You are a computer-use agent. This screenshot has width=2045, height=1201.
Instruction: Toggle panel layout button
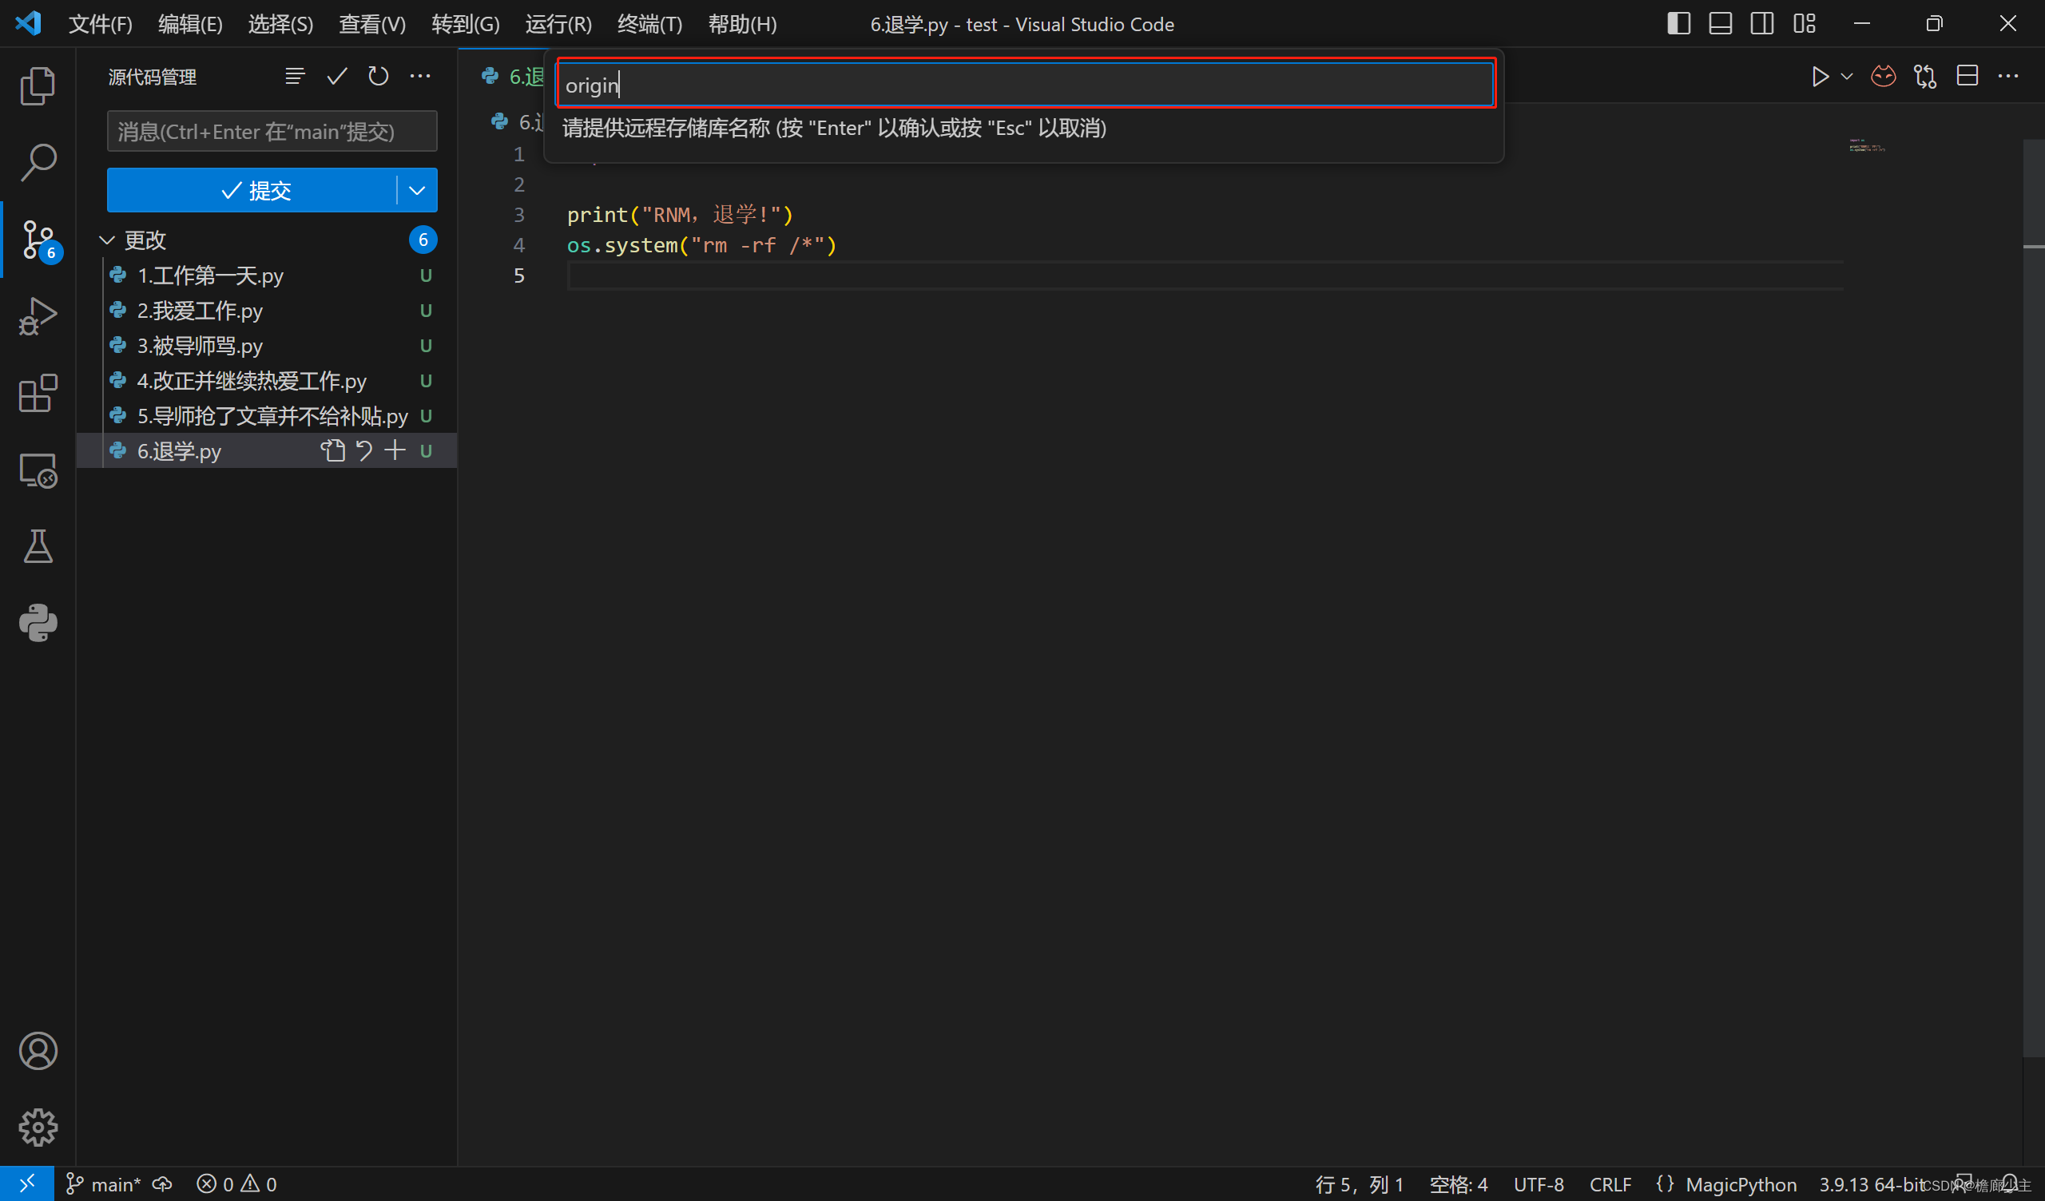point(1721,23)
